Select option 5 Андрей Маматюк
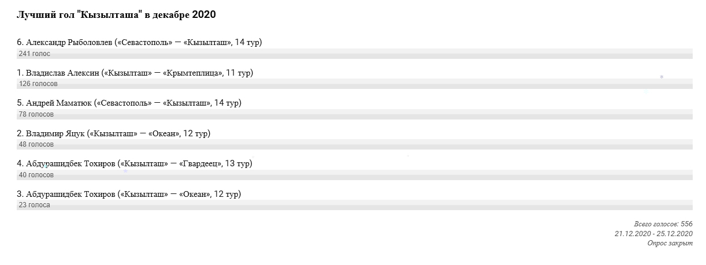This screenshot has width=706, height=265. coord(129,103)
